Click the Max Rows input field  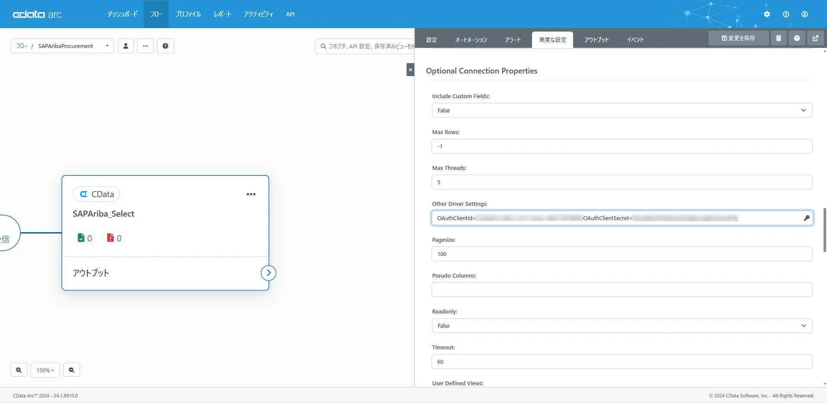click(622, 146)
